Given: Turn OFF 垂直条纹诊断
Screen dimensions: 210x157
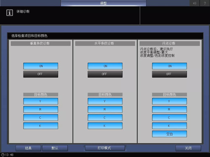Looking at the screenshot, I should click(41, 74).
